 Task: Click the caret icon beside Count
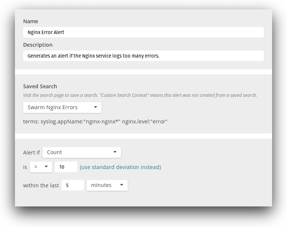point(115,152)
